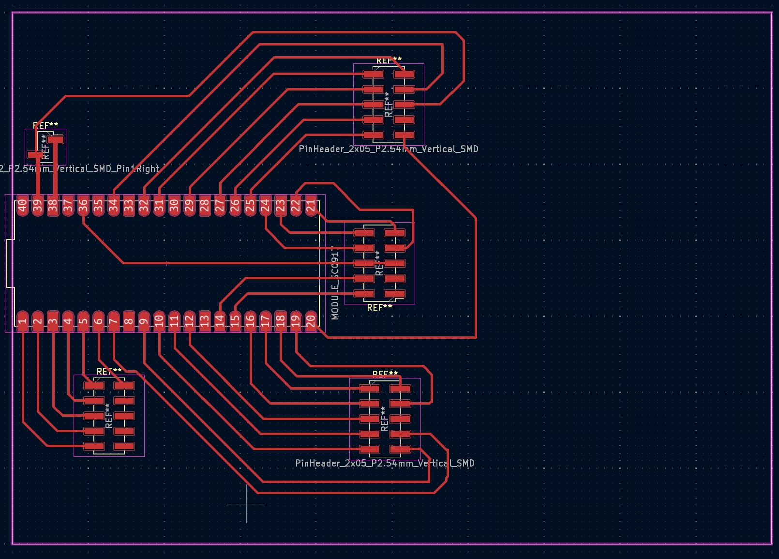The width and height of the screenshot is (779, 559).
Task: Select module pad 15
Action: point(235,321)
